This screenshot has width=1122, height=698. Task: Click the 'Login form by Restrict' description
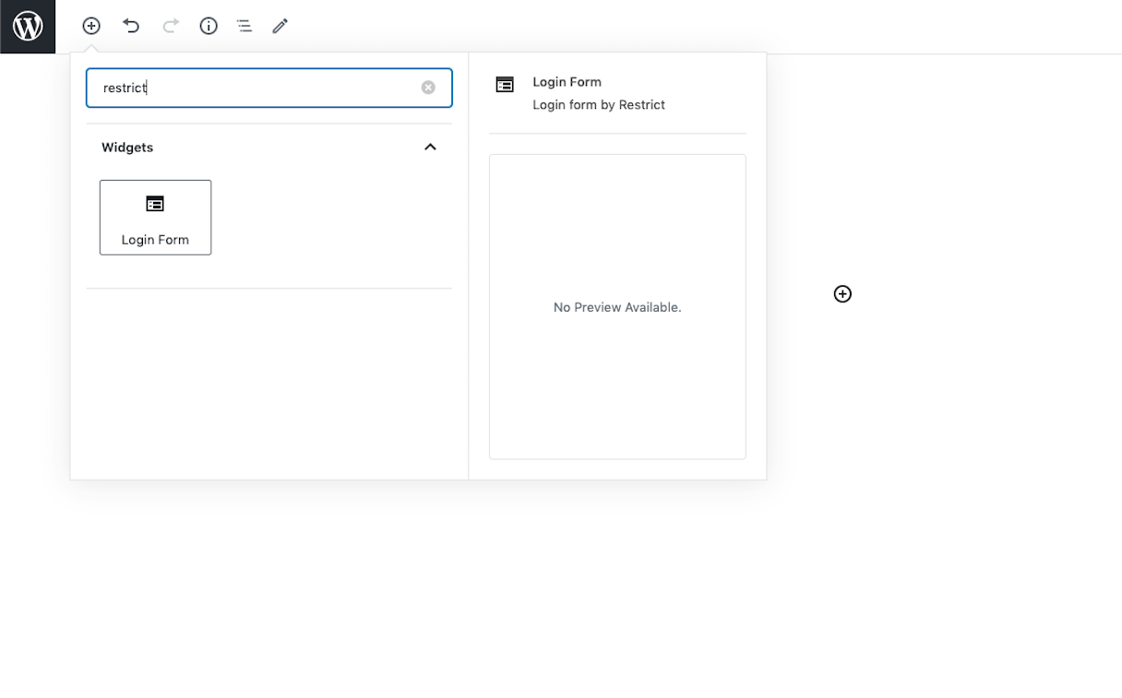pos(599,105)
